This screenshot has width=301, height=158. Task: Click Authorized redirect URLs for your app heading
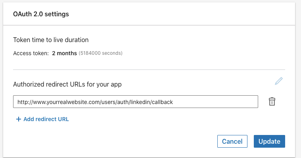coord(67,85)
